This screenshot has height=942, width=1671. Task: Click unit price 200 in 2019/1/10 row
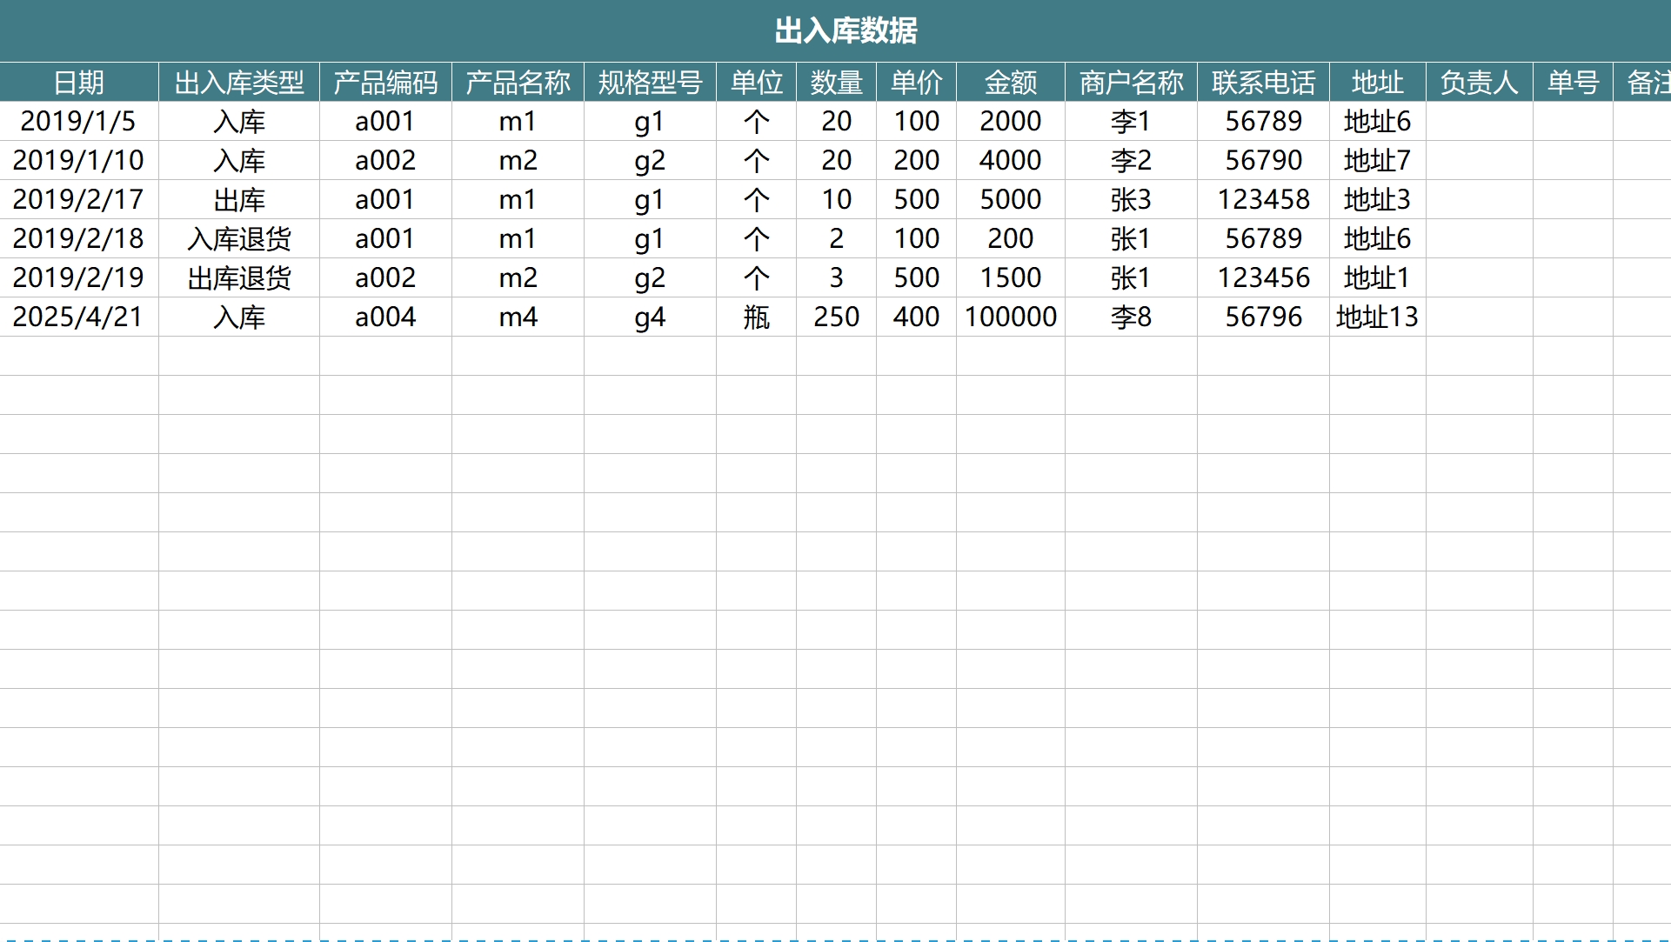point(916,160)
